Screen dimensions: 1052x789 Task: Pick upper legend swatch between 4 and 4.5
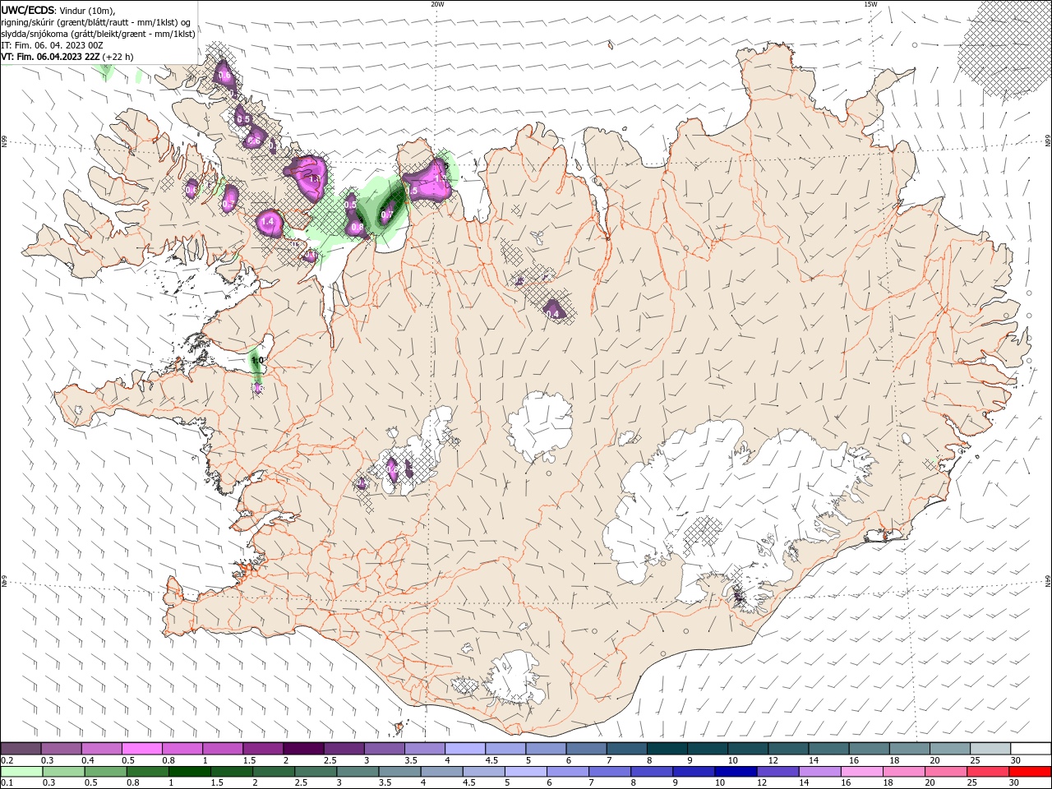click(465, 749)
